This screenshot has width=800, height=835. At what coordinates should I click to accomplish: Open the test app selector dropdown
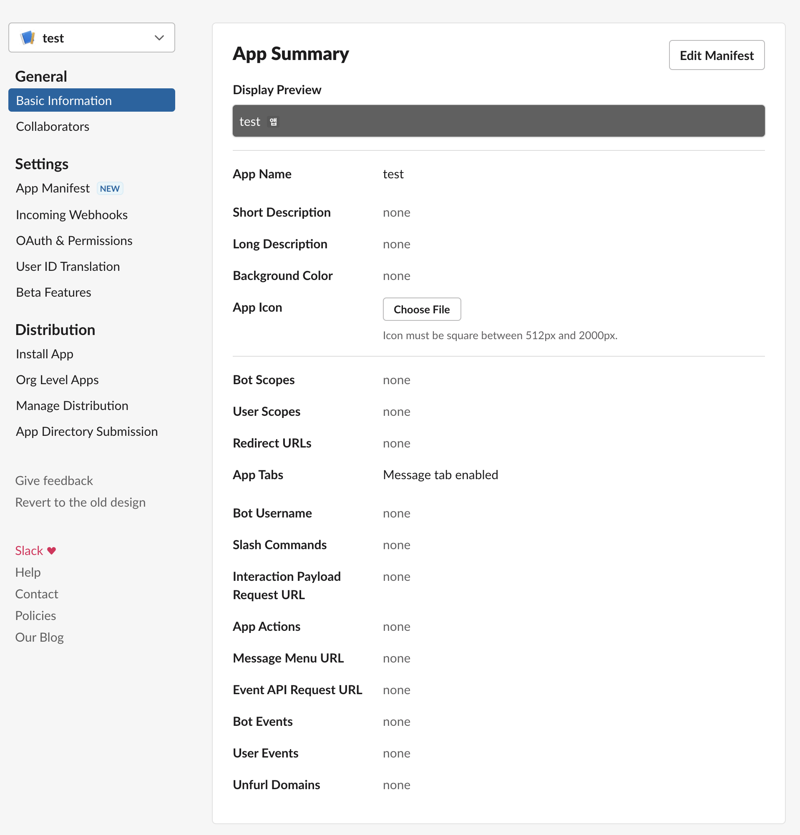click(92, 38)
